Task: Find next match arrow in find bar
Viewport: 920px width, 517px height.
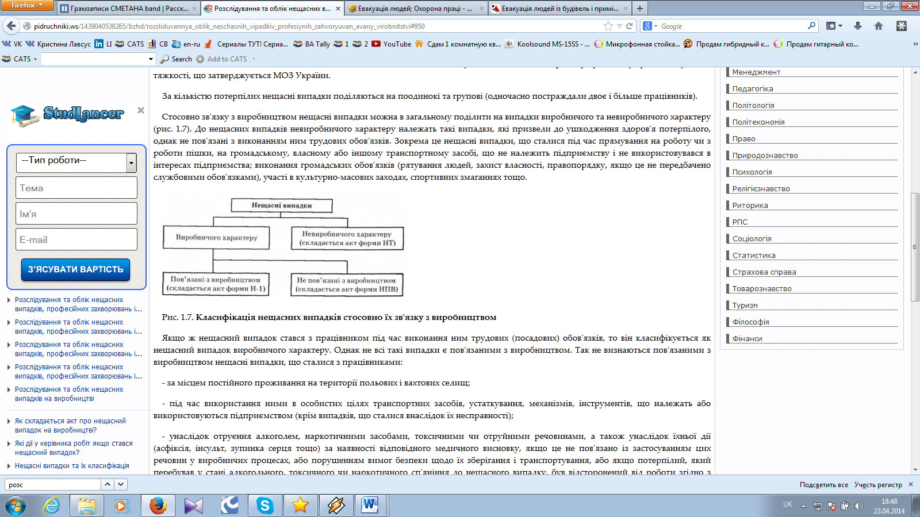Action: (121, 484)
